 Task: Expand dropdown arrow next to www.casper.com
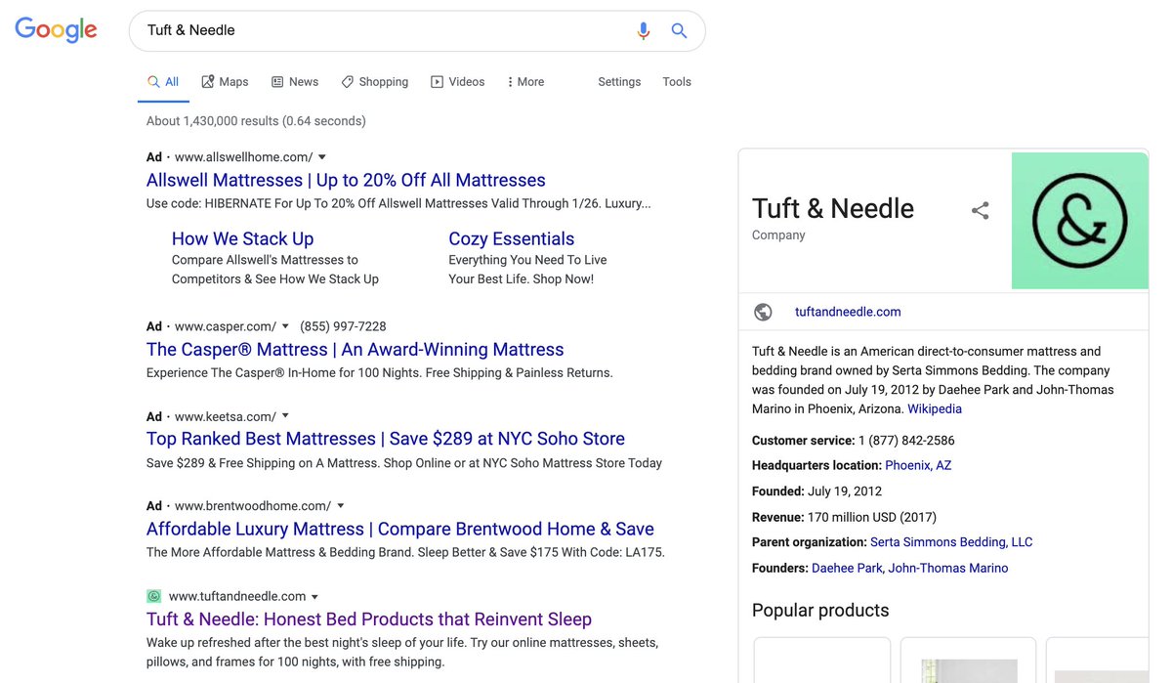coord(286,326)
